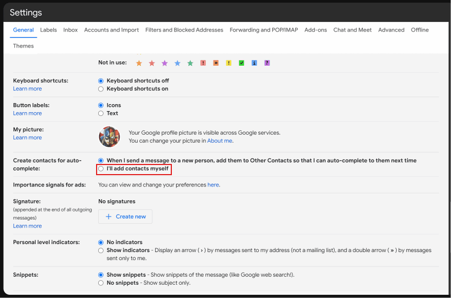Select I'll add contacts myself
The height and width of the screenshot is (298, 451).
[101, 169]
